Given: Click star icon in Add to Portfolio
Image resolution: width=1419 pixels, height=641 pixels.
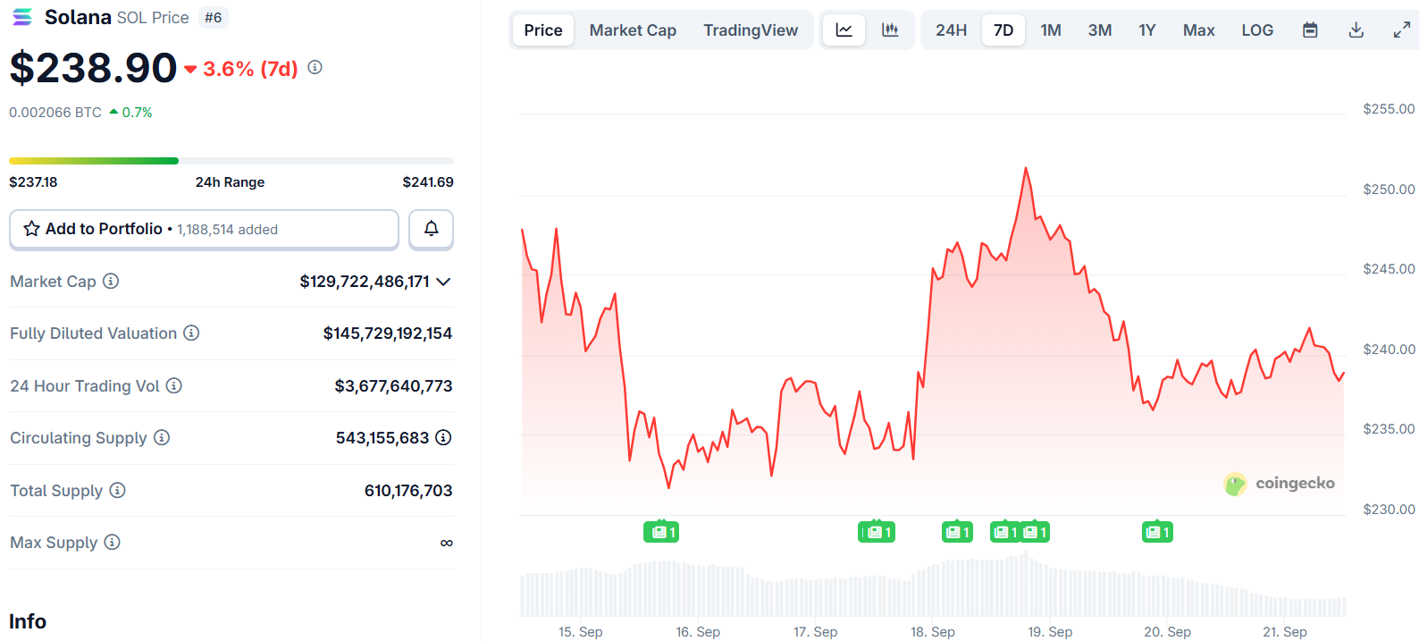Looking at the screenshot, I should pyautogui.click(x=31, y=229).
